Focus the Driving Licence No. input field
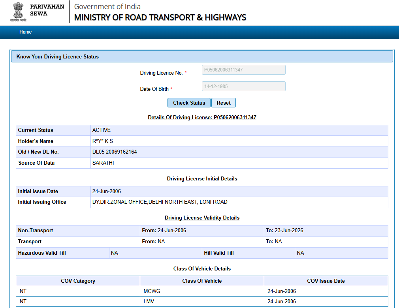The width and height of the screenshot is (399, 308). pos(243,70)
